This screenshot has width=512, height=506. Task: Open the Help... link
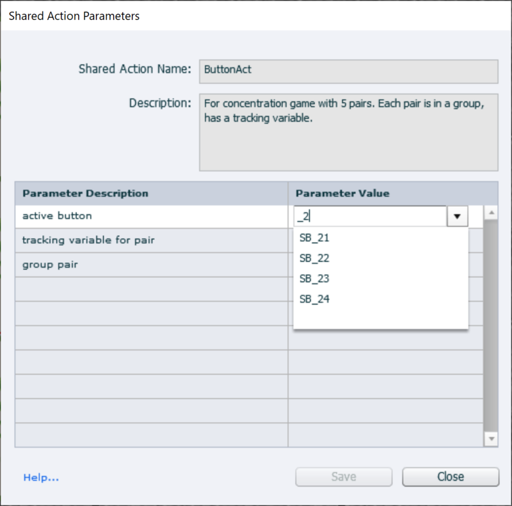click(41, 477)
